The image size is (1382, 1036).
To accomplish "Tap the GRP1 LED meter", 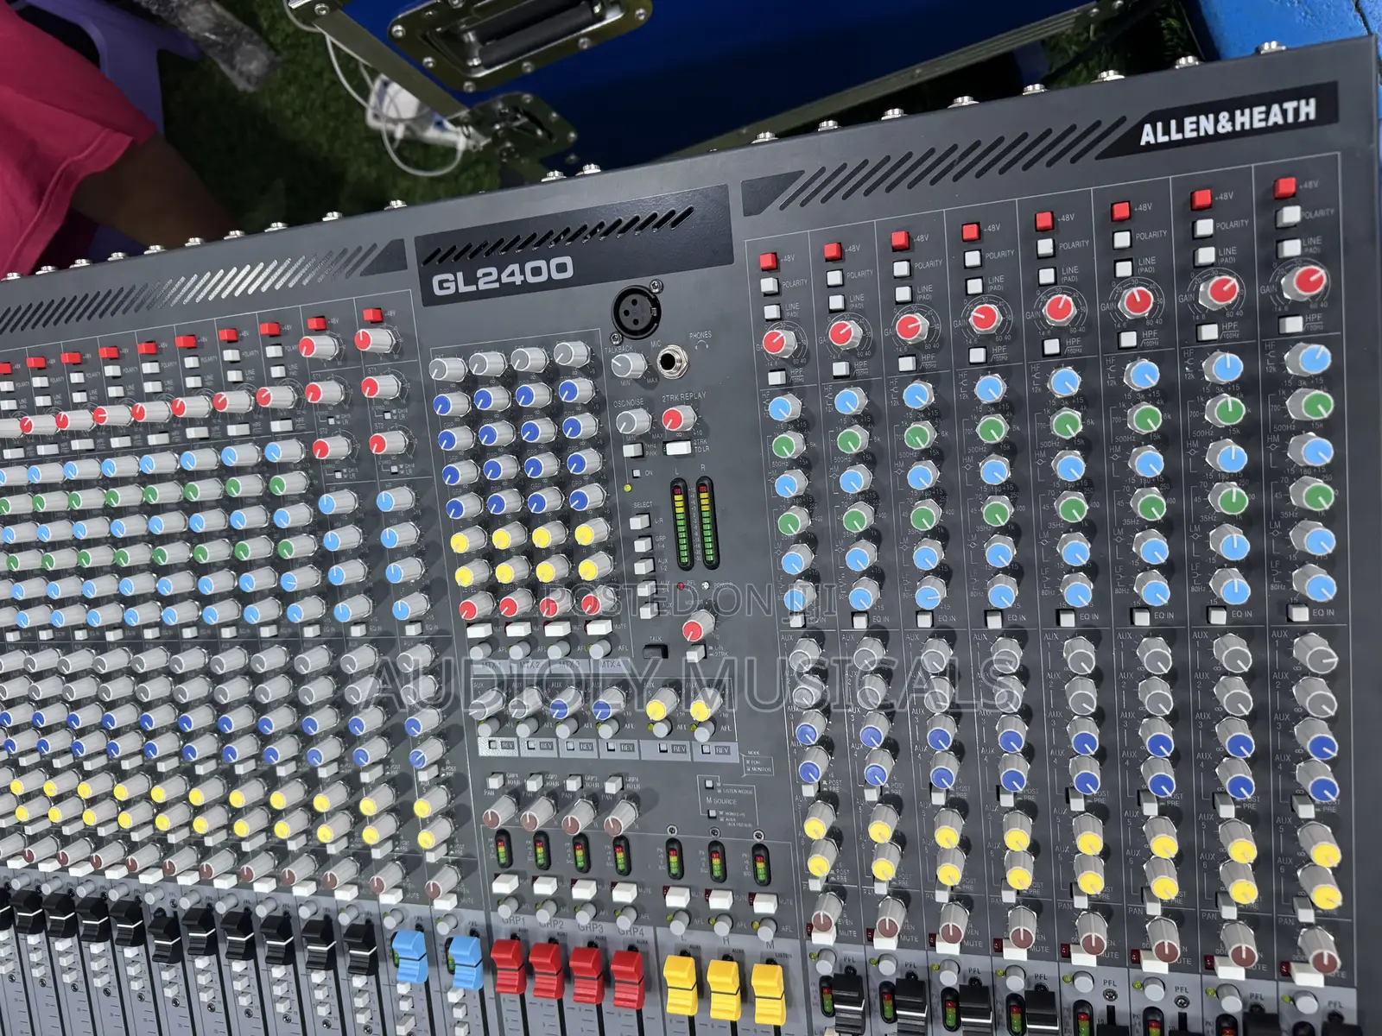I will click(x=503, y=849).
